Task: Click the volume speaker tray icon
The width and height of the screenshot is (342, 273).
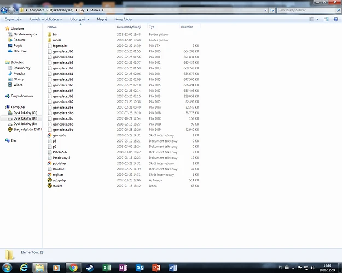Action: point(312,268)
